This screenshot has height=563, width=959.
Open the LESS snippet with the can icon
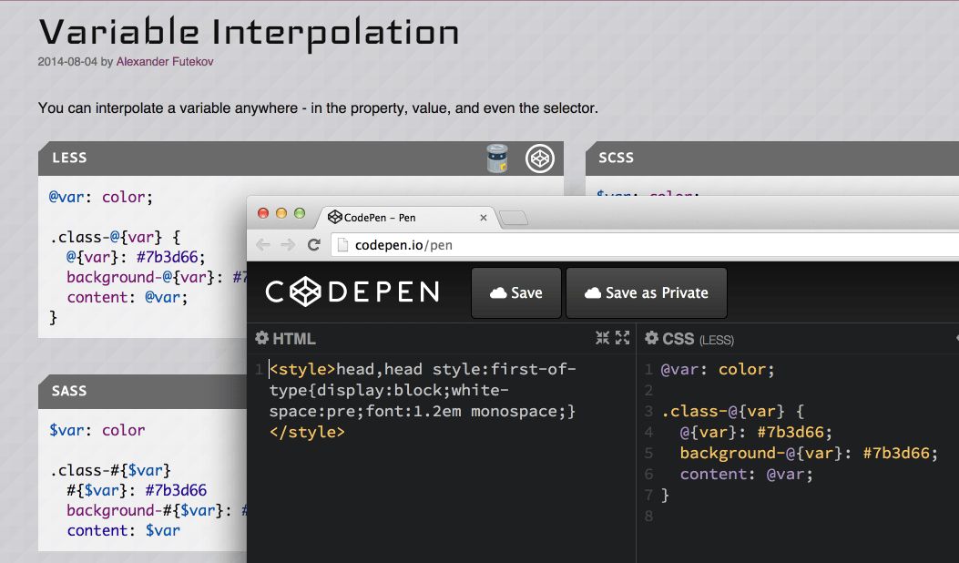point(496,159)
